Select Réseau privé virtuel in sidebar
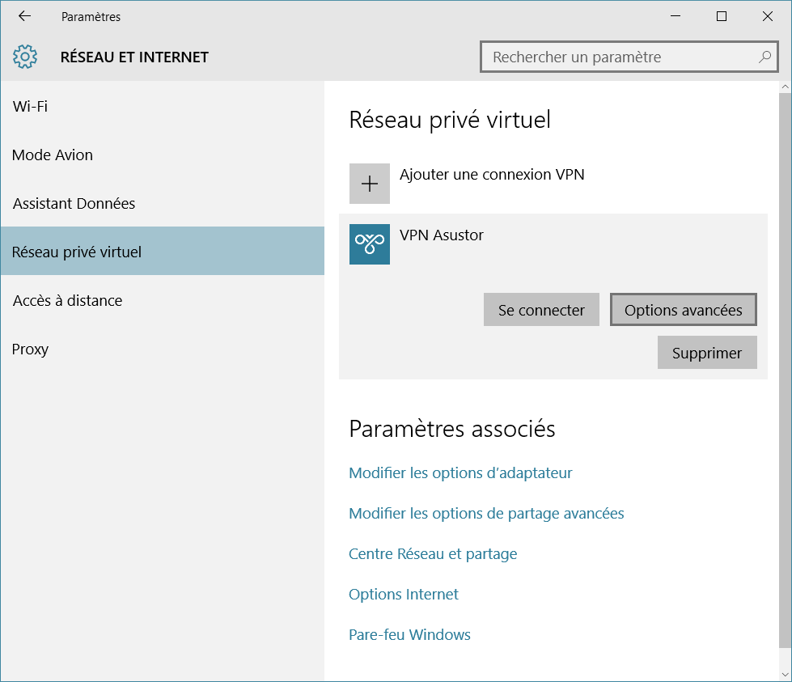792x682 pixels. [x=77, y=252]
